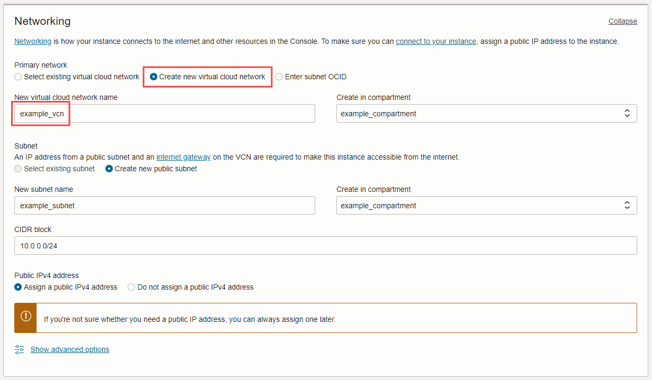Click the warning exclamation icon in notice
The width and height of the screenshot is (652, 380).
pyautogui.click(x=26, y=316)
